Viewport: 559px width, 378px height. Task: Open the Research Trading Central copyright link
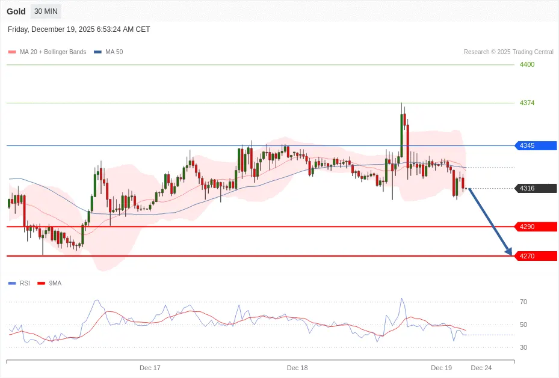tap(508, 52)
